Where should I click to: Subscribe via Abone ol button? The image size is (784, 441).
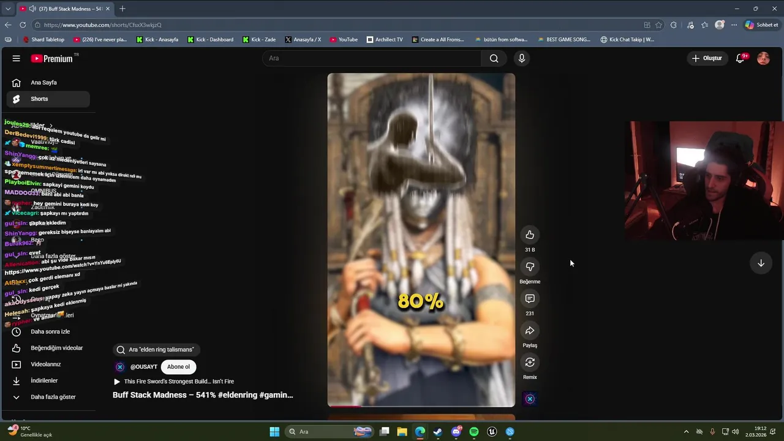click(x=178, y=367)
